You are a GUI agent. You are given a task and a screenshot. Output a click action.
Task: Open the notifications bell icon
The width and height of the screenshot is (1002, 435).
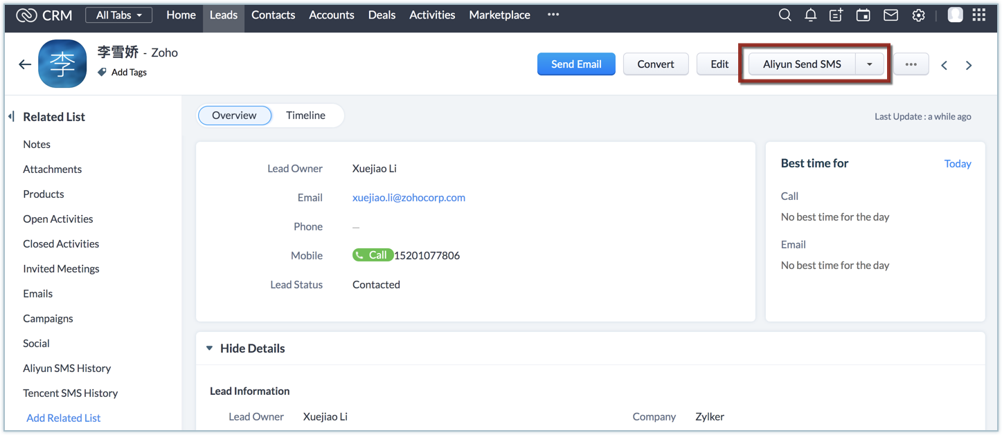tap(810, 15)
